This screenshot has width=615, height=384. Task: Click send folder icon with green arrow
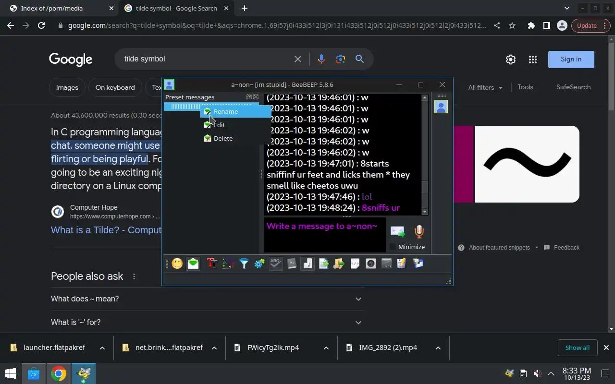(x=339, y=264)
